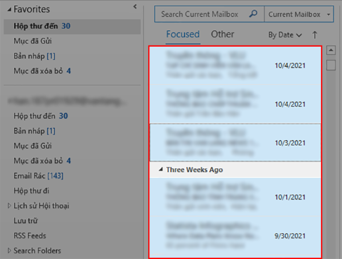Collapse the folder pane with the arrow

(135, 6)
